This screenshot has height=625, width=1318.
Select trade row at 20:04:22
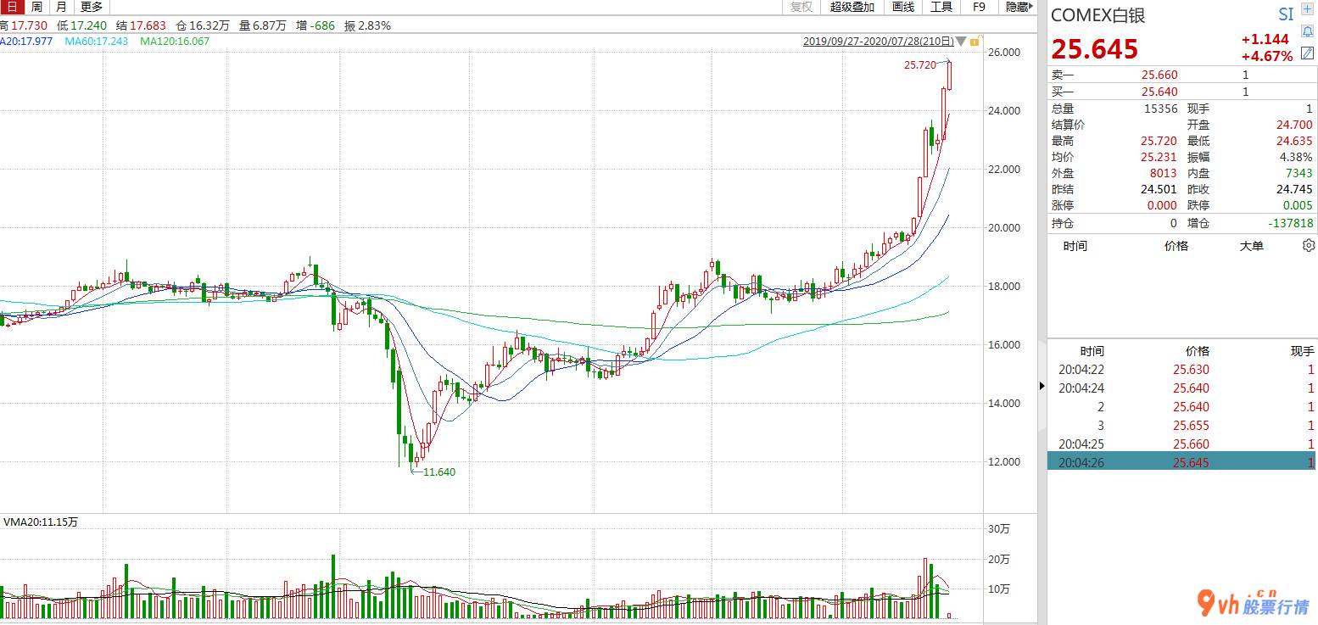tap(1182, 370)
